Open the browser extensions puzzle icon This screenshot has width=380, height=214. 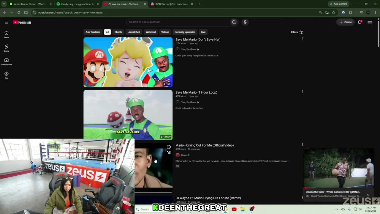coord(351,12)
